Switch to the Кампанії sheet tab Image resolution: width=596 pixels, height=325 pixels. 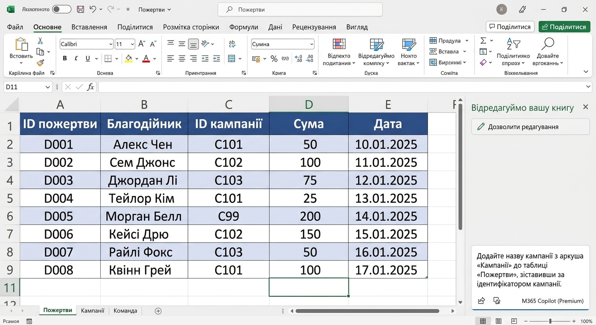tap(93, 311)
